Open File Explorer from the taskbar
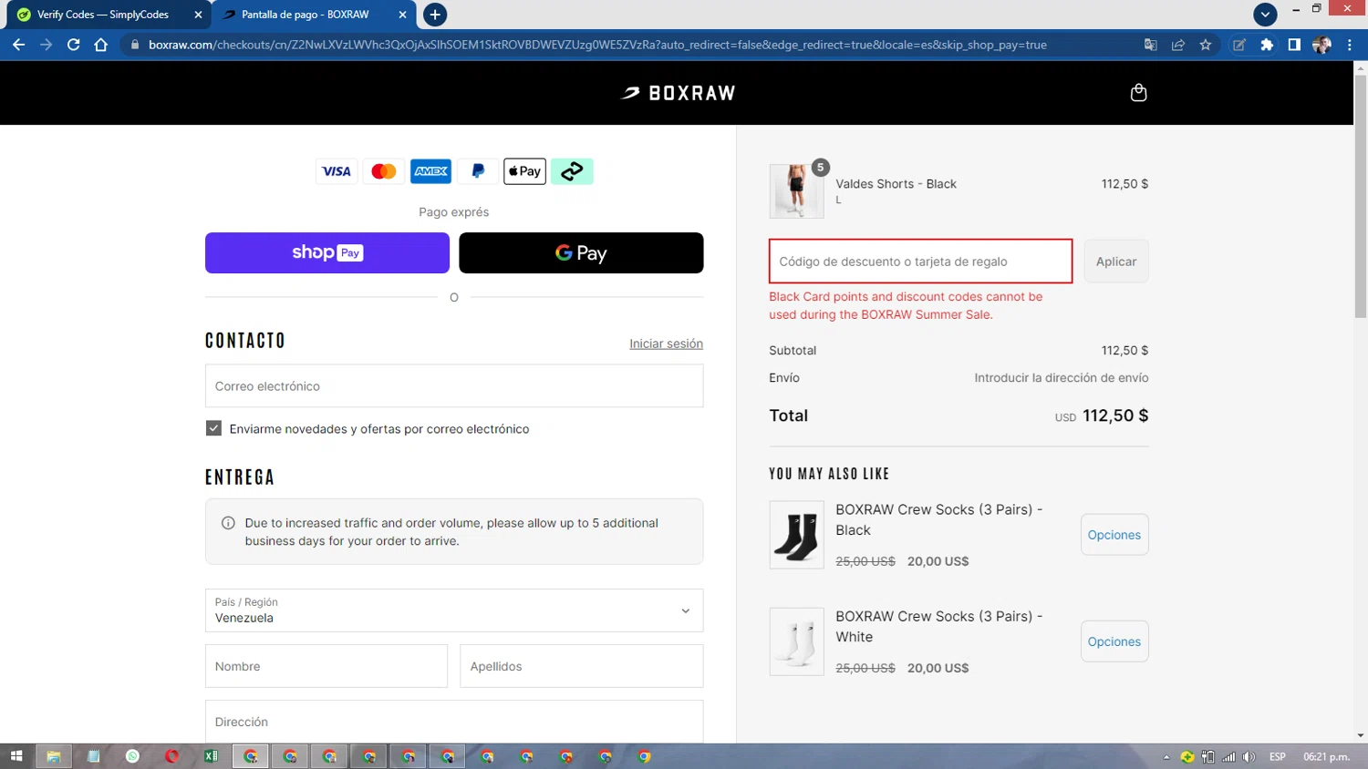Viewport: 1368px width, 769px height. coord(54,756)
